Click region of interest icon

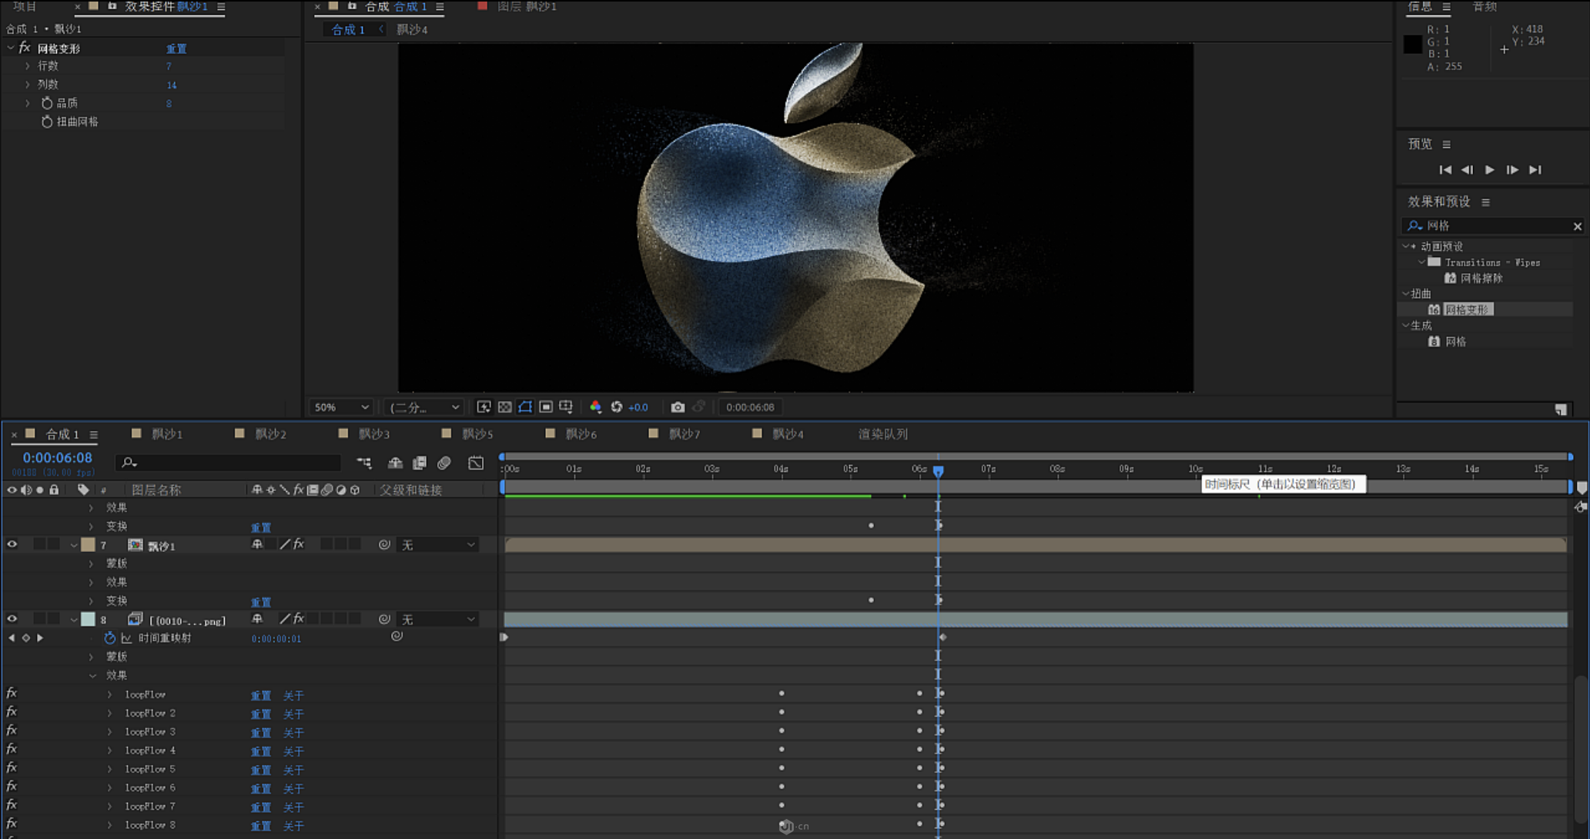click(x=546, y=407)
